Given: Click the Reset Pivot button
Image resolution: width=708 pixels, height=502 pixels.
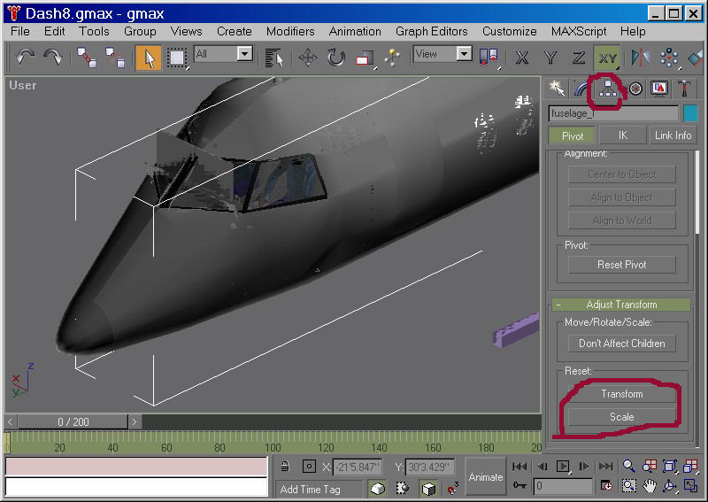Looking at the screenshot, I should click(621, 265).
